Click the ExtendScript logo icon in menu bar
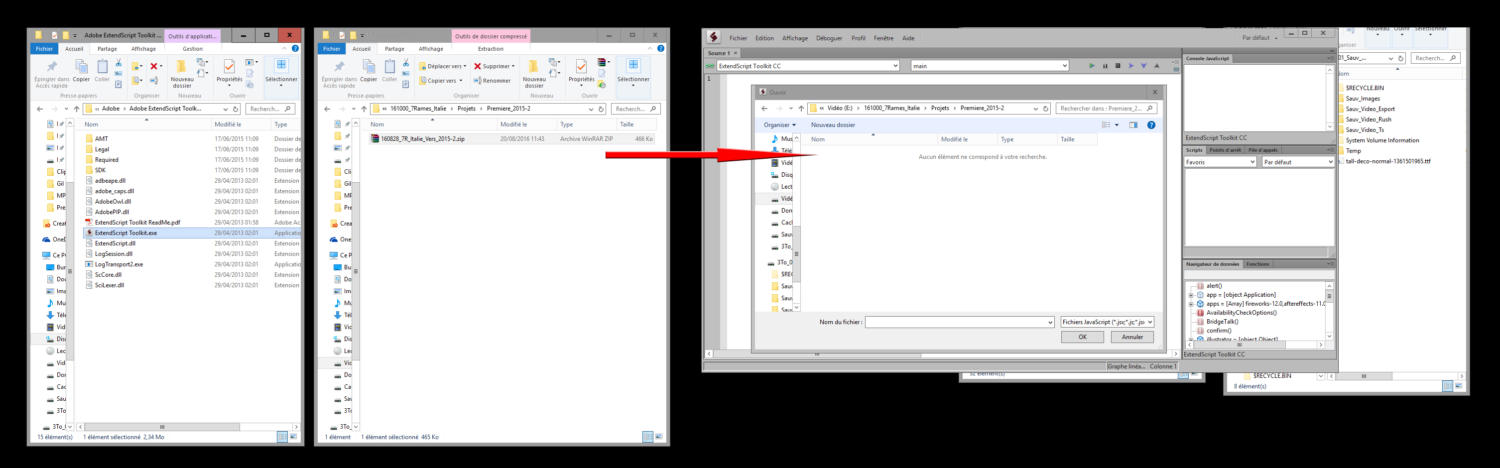 click(x=714, y=38)
